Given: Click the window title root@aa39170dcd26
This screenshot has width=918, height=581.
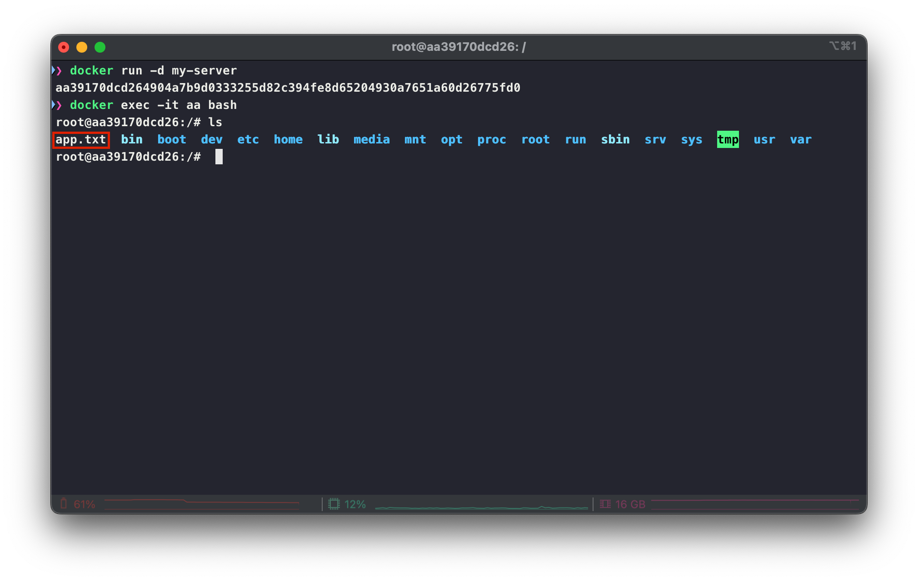Looking at the screenshot, I should click(x=458, y=47).
